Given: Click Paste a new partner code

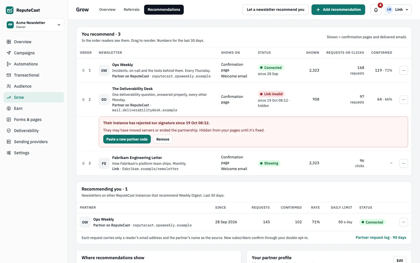Looking at the screenshot, I should point(127,139).
